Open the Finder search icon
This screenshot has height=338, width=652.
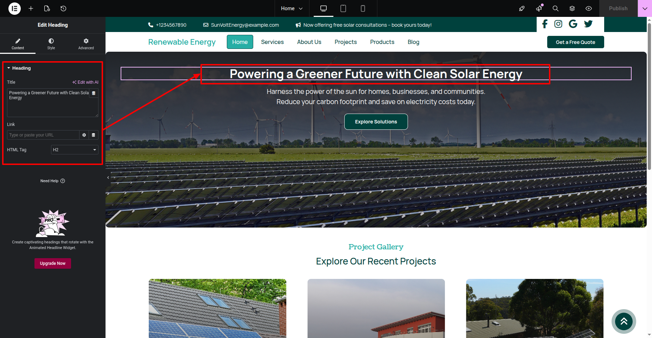coord(555,8)
